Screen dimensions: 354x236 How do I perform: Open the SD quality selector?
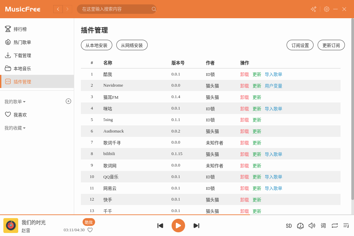(x=289, y=226)
